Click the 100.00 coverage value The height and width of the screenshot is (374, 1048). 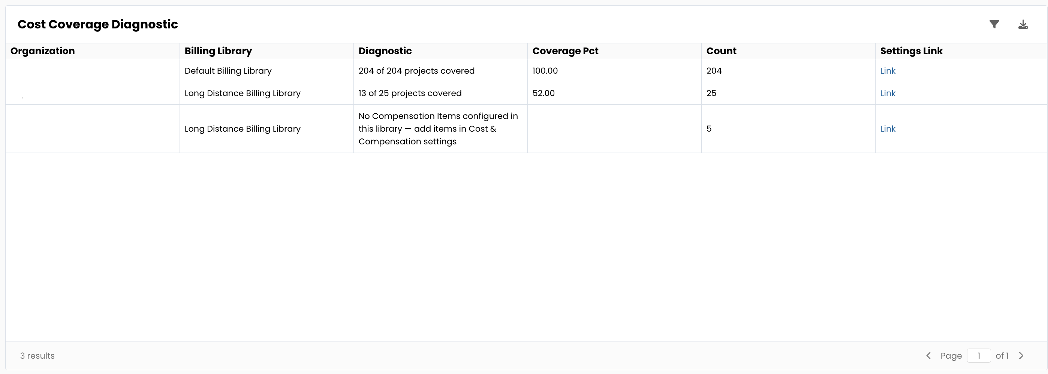(545, 71)
